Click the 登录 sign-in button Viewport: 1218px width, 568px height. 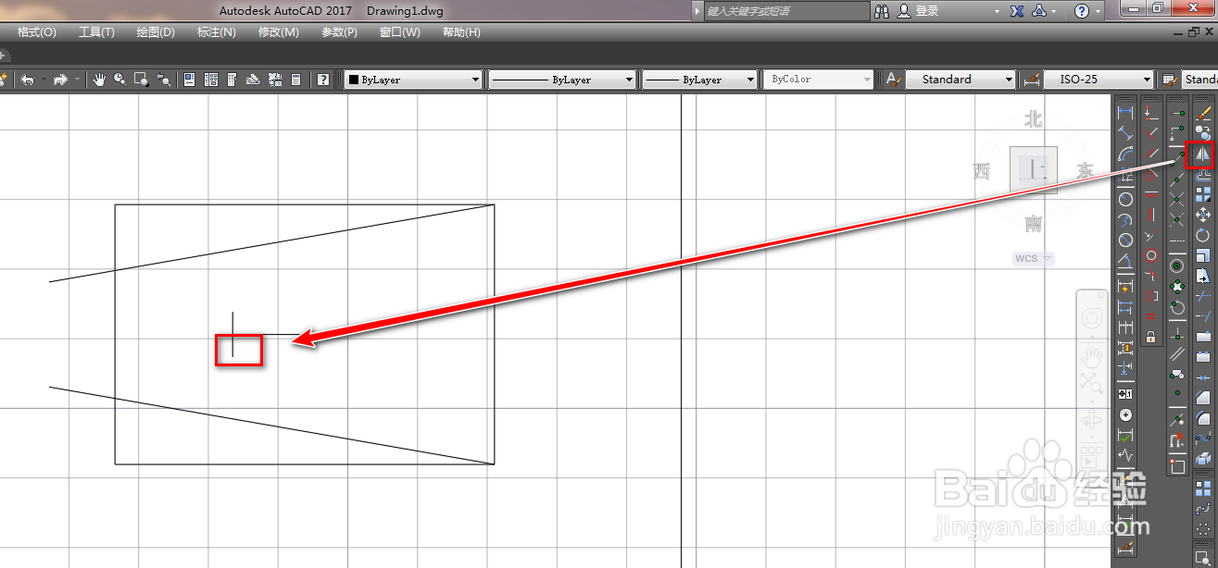point(927,10)
